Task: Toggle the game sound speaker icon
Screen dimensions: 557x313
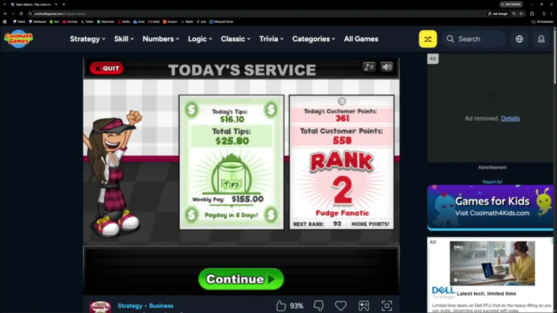Action: tap(387, 67)
